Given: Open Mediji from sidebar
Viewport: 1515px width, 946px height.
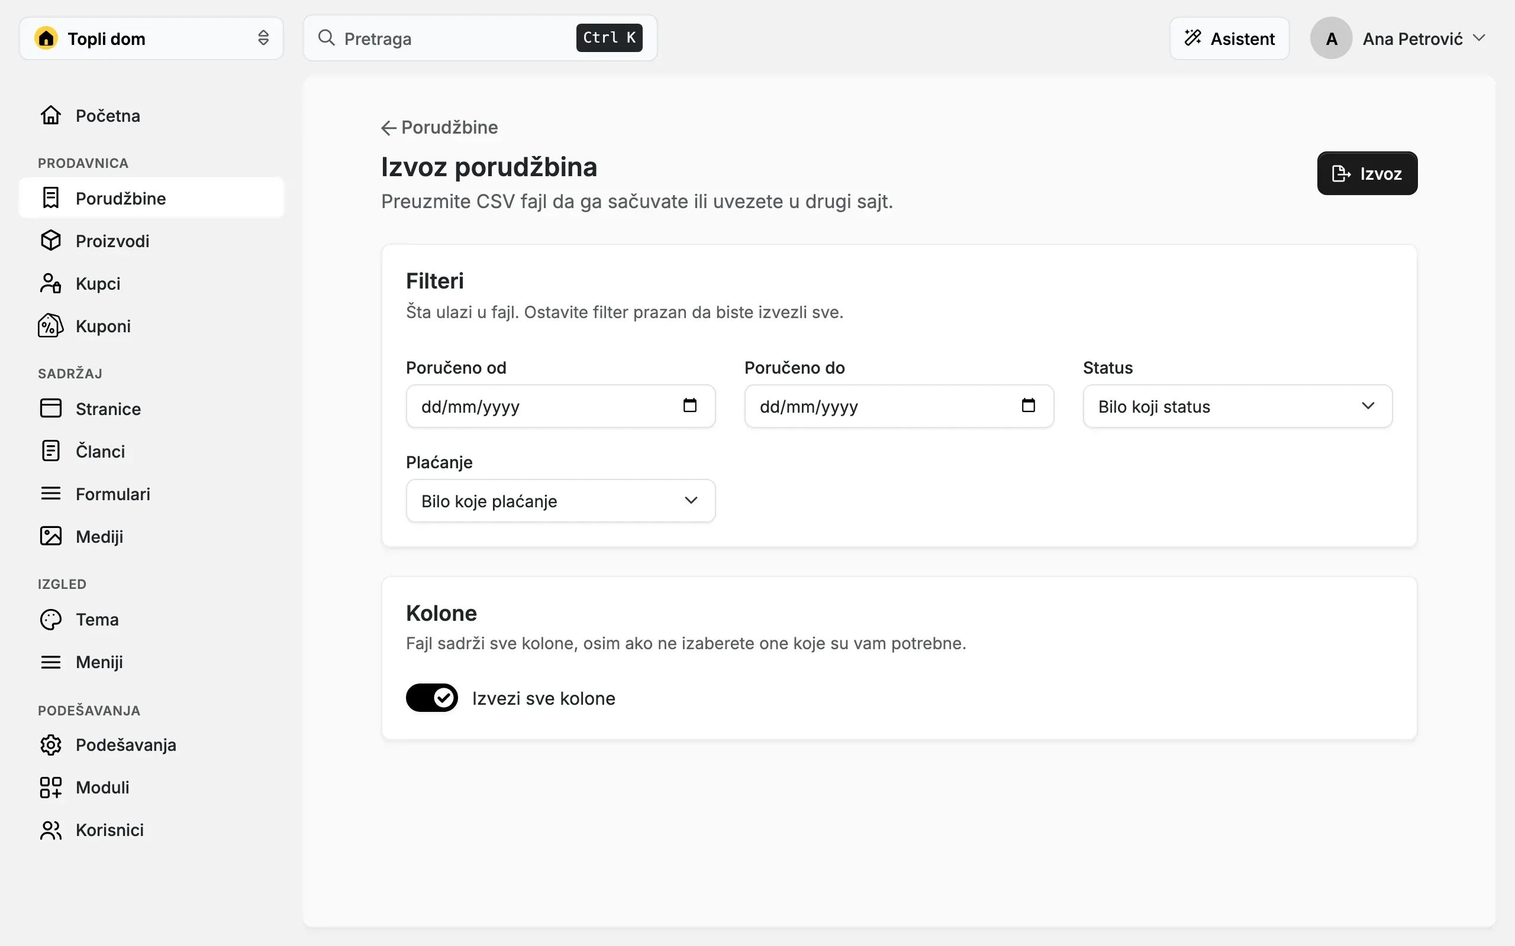Looking at the screenshot, I should (151, 536).
